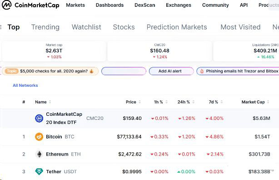This screenshot has height=180, width=279.
Task: Click the Add AI alert button
Action: coord(171,71)
